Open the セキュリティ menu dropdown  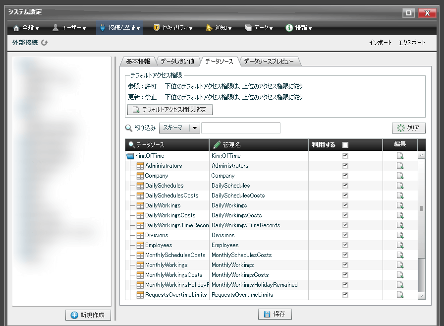[173, 28]
